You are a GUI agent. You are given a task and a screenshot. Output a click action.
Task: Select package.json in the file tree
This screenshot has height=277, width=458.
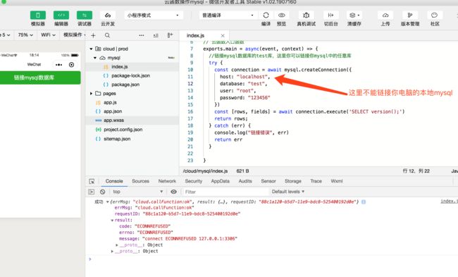(125, 85)
